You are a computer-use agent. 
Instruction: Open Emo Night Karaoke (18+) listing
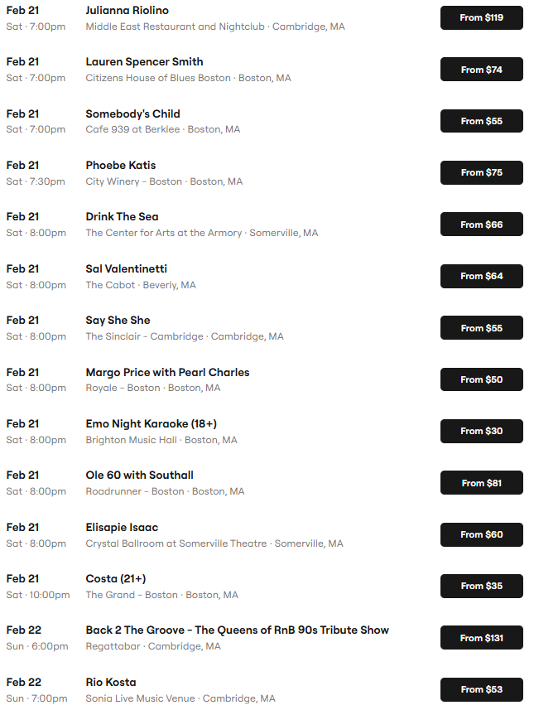[151, 423]
